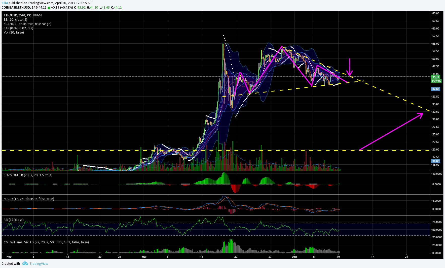
Task: Click the 65.00 price axis label
Action: [436, 14]
